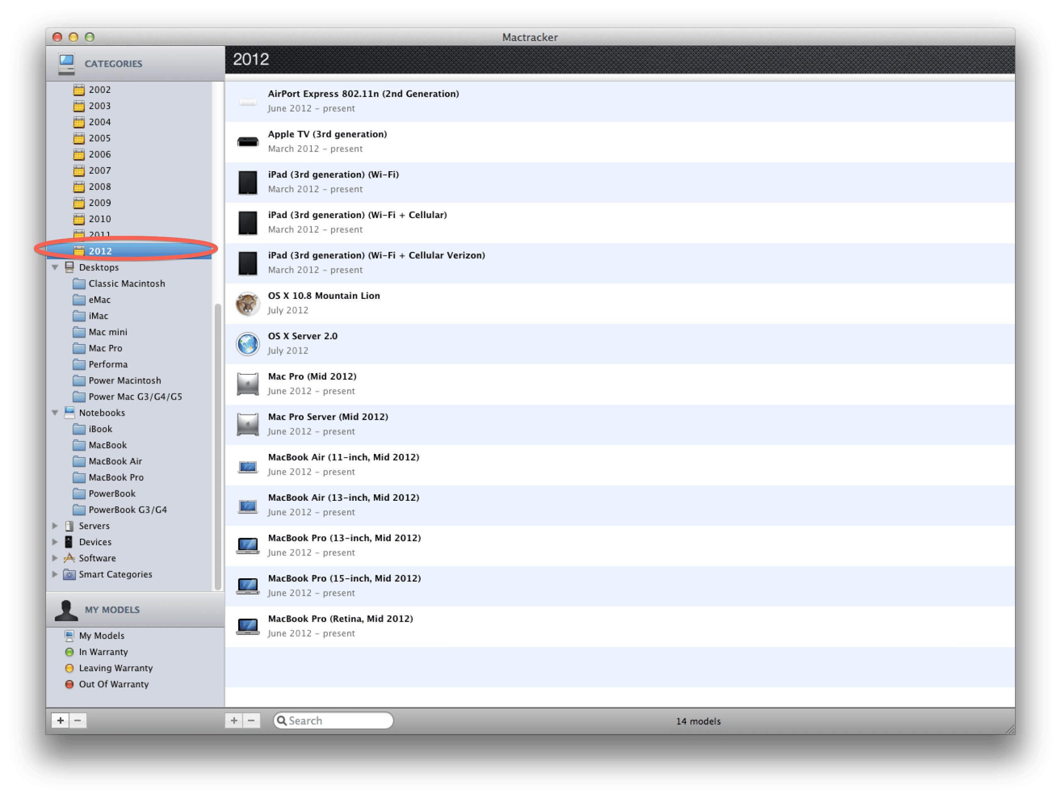This screenshot has width=1061, height=798.
Task: Click the Apple TV 3rd generation icon
Action: 248,142
